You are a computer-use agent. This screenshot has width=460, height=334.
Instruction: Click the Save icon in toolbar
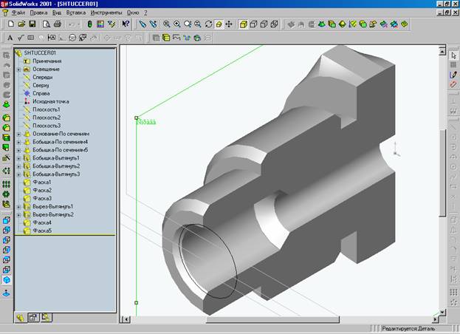(x=32, y=24)
